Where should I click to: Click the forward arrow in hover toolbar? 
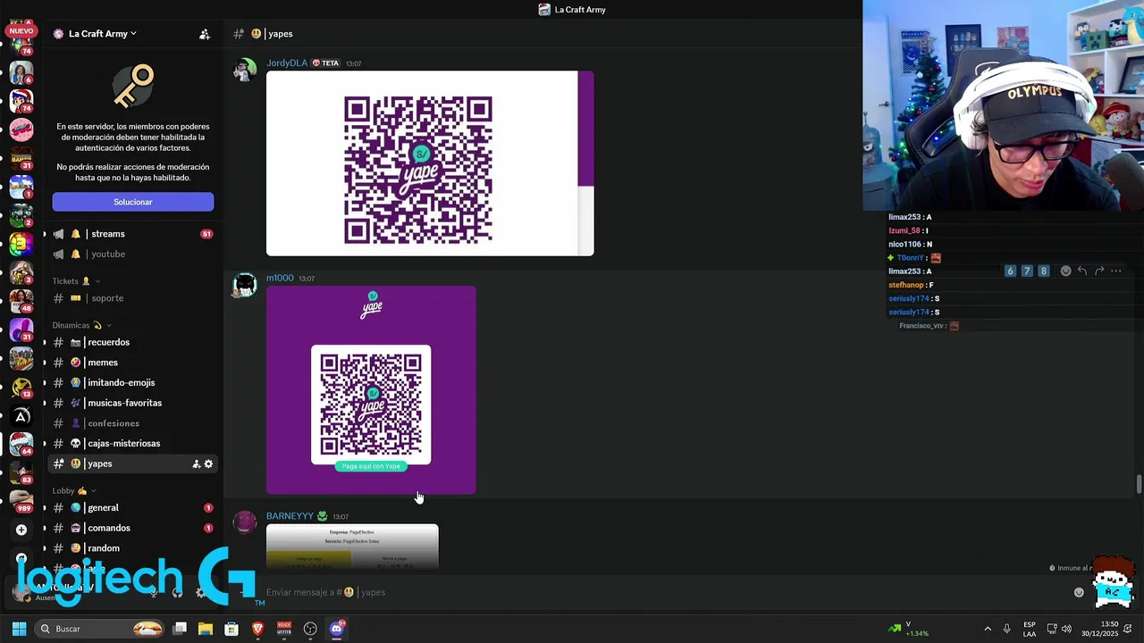pyautogui.click(x=1099, y=271)
